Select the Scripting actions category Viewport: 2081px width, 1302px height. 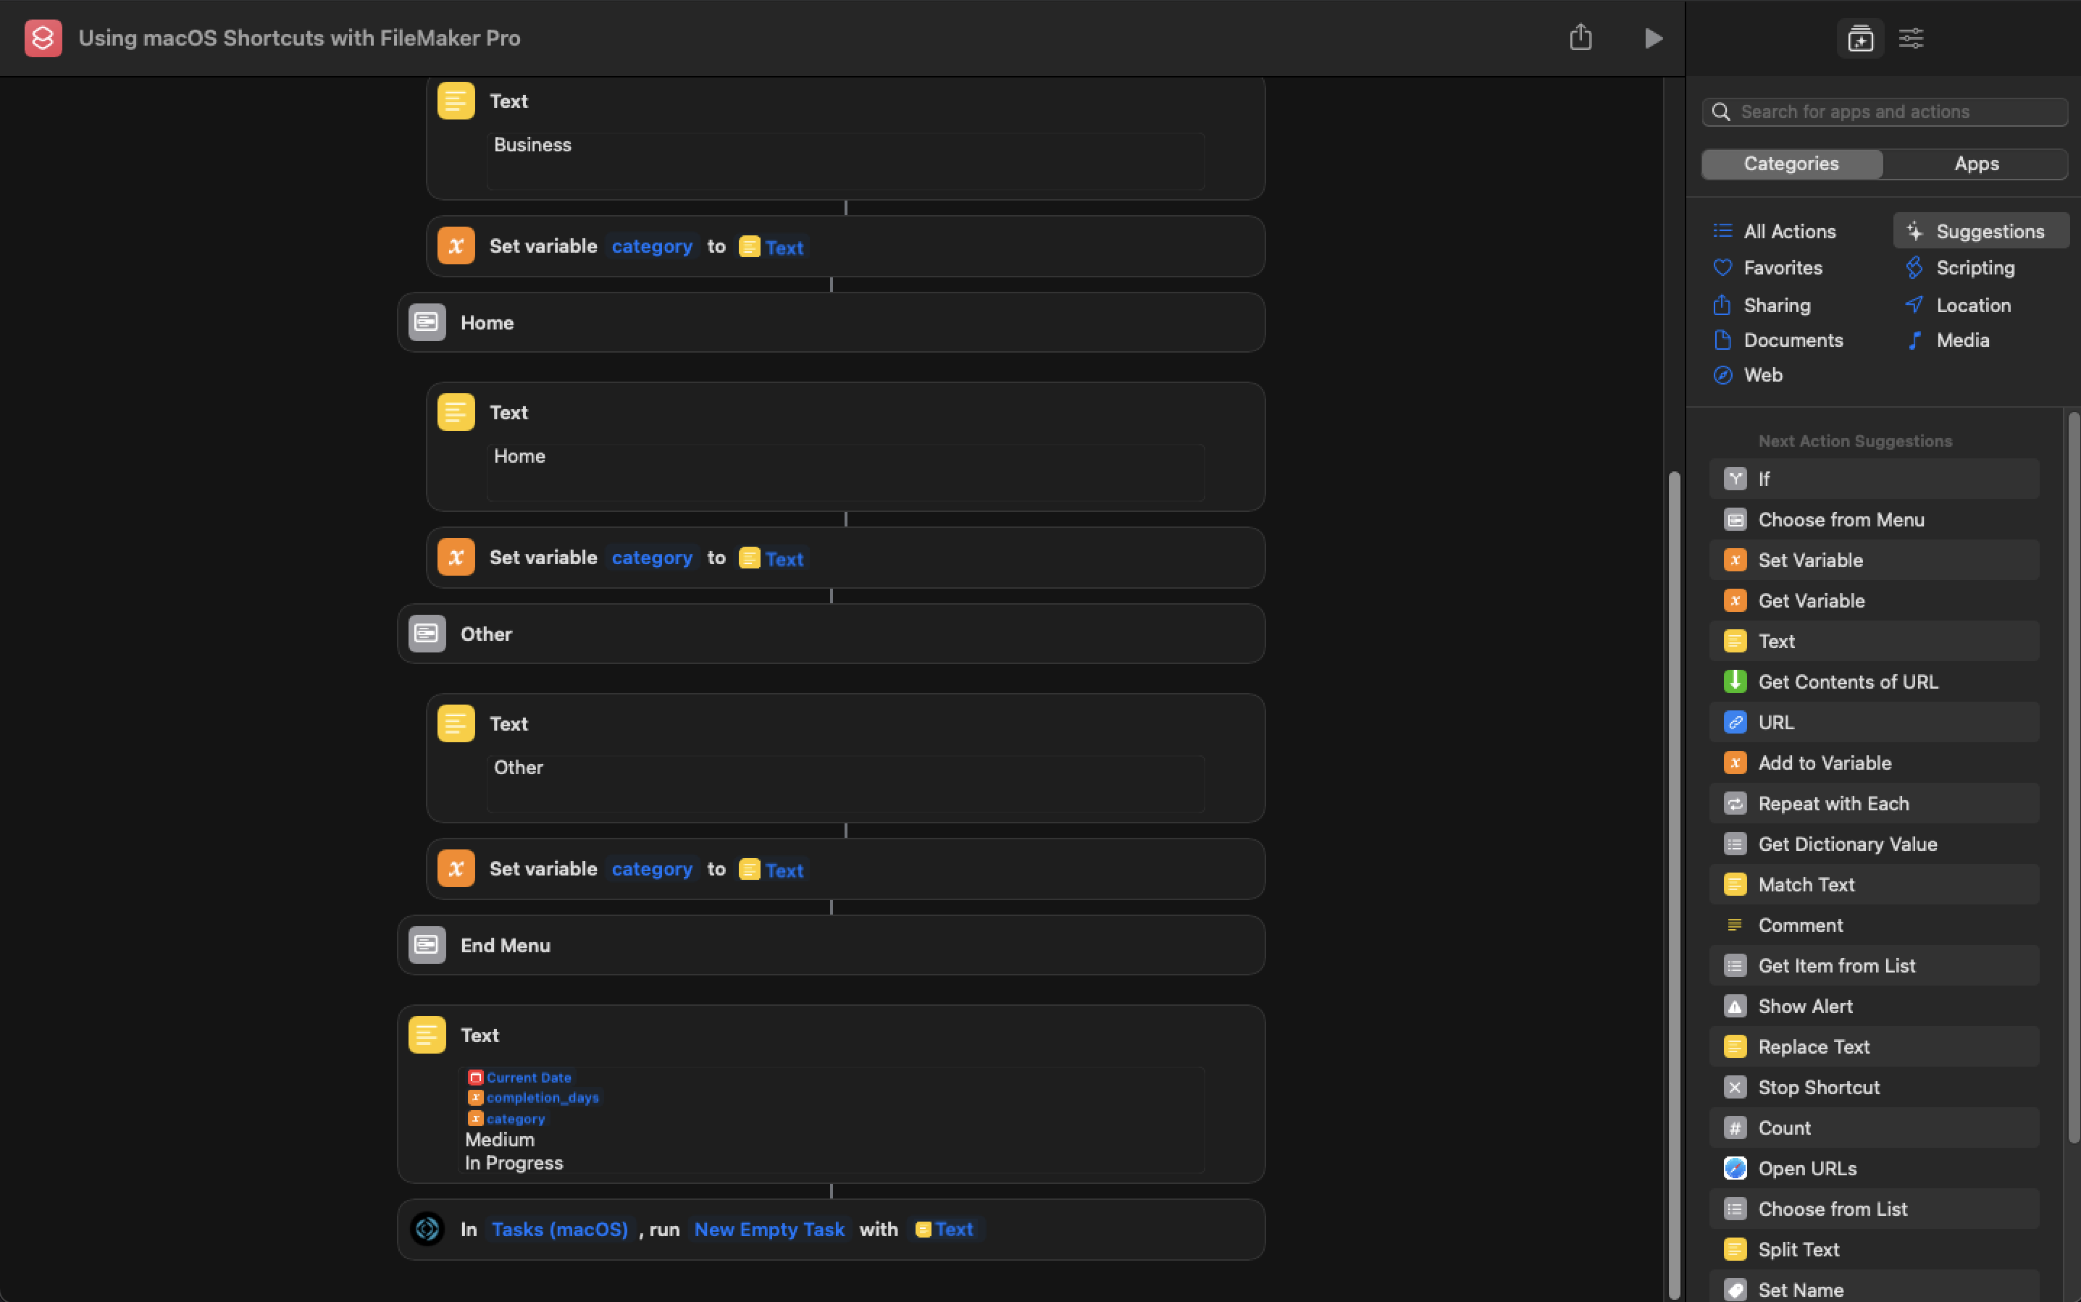(1975, 268)
